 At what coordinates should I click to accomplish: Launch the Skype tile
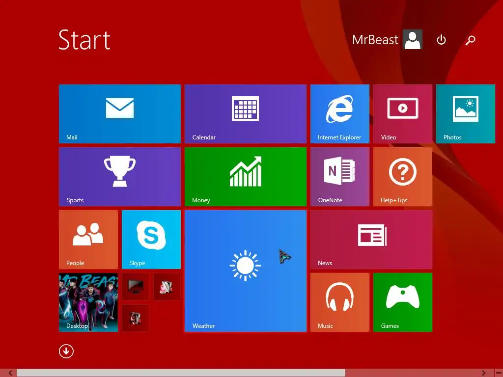(151, 240)
